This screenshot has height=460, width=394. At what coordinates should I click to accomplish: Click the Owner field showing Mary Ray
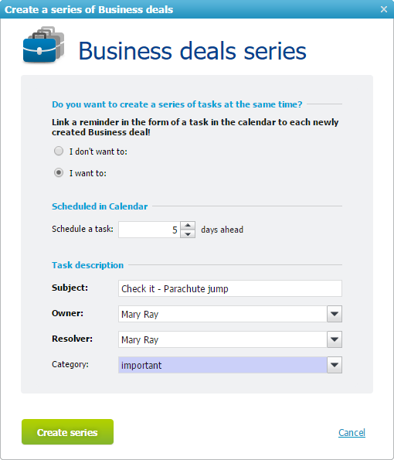tap(222, 314)
